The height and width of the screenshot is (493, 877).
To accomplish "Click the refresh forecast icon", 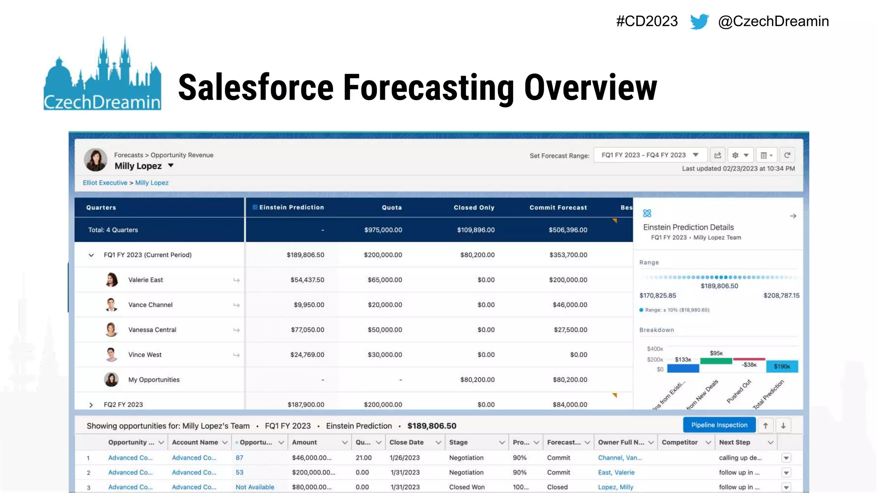I will tap(787, 155).
